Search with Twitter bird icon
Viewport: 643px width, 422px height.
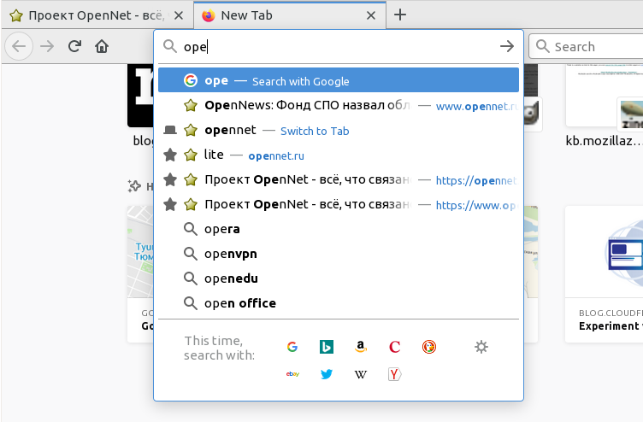[x=326, y=374]
